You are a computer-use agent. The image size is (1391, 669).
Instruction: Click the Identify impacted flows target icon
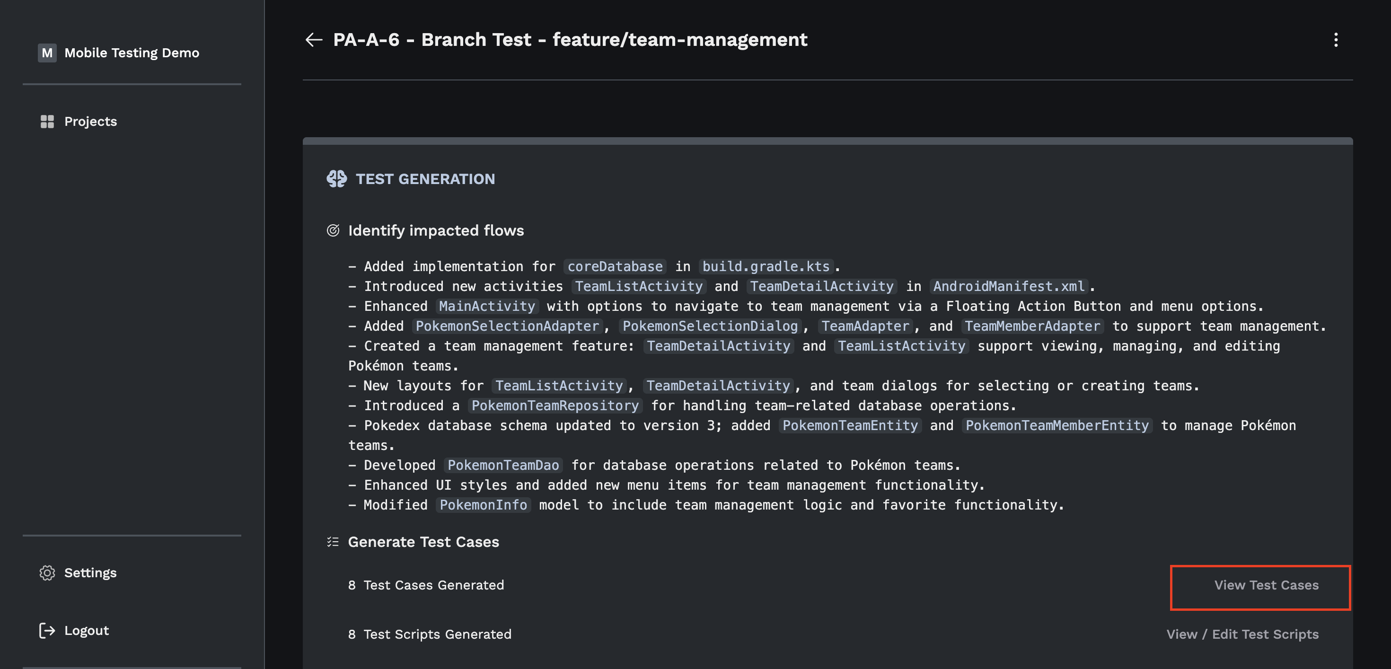(x=333, y=230)
